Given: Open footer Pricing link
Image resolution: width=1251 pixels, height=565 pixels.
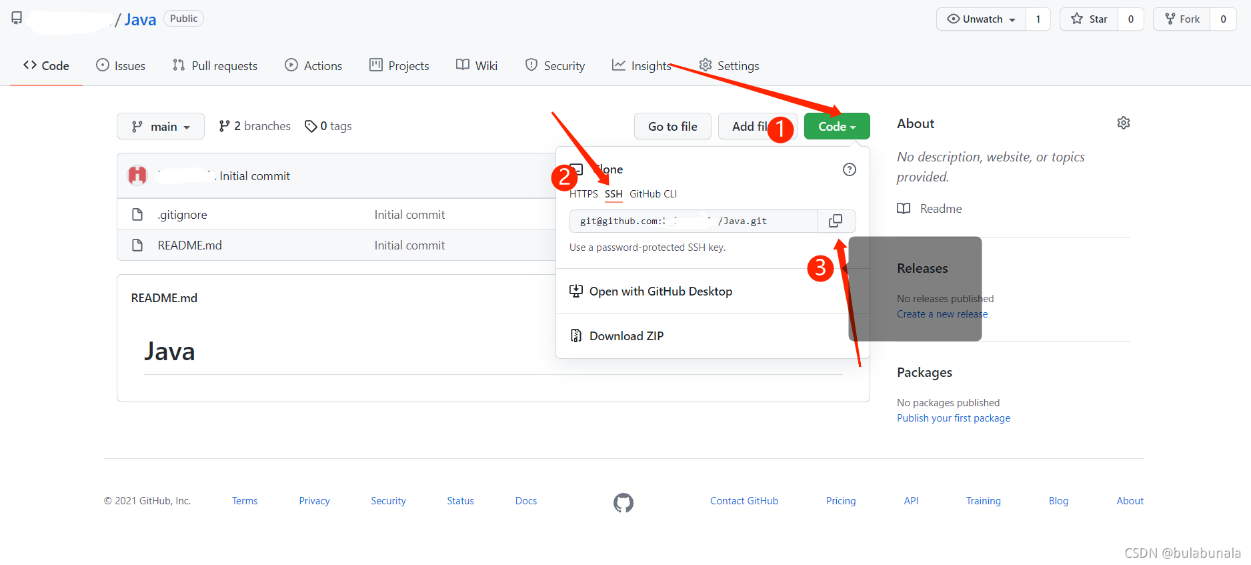Looking at the screenshot, I should [x=841, y=501].
